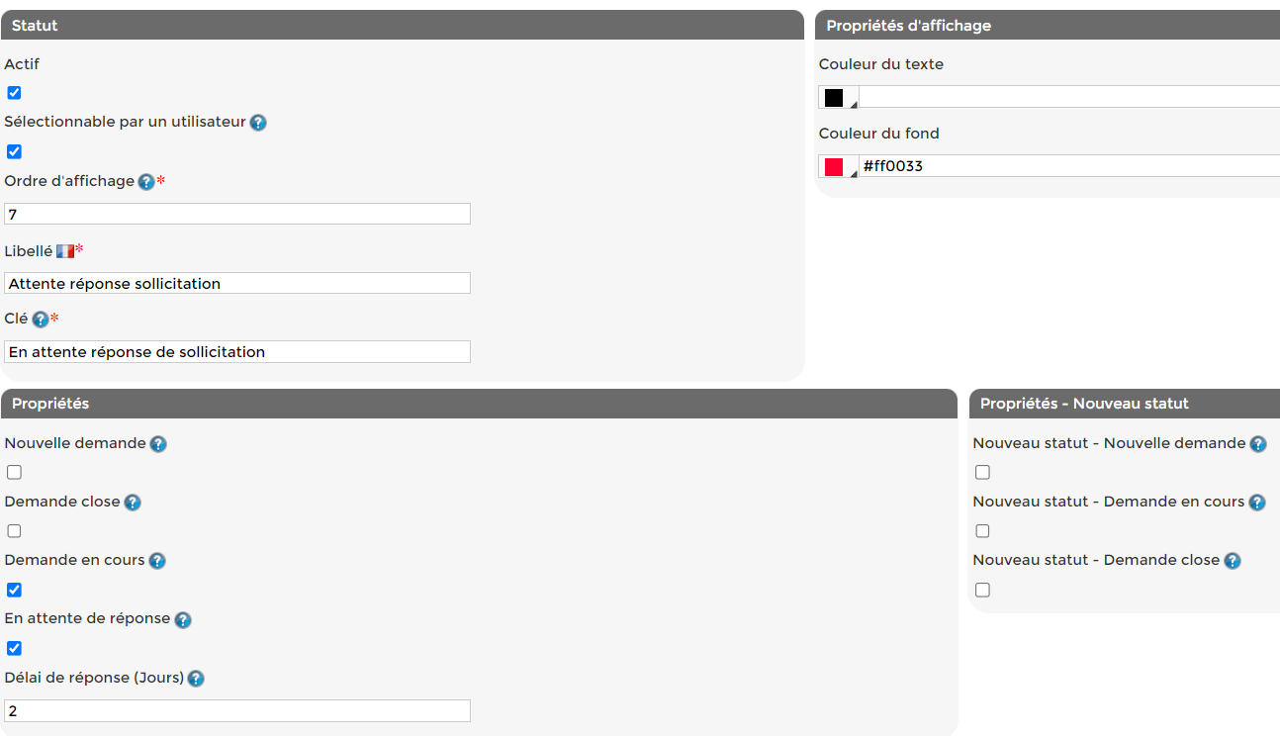Click help icon for Nouveau statut - Demande close
1280x736 pixels.
point(1233,561)
